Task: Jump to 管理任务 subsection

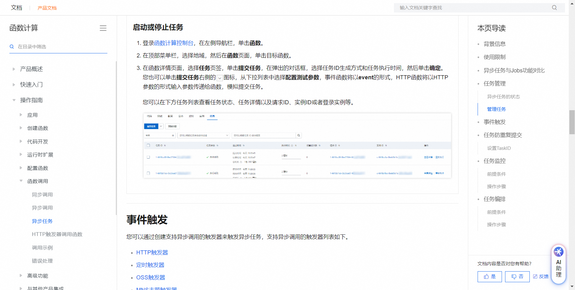Action: coord(496,109)
